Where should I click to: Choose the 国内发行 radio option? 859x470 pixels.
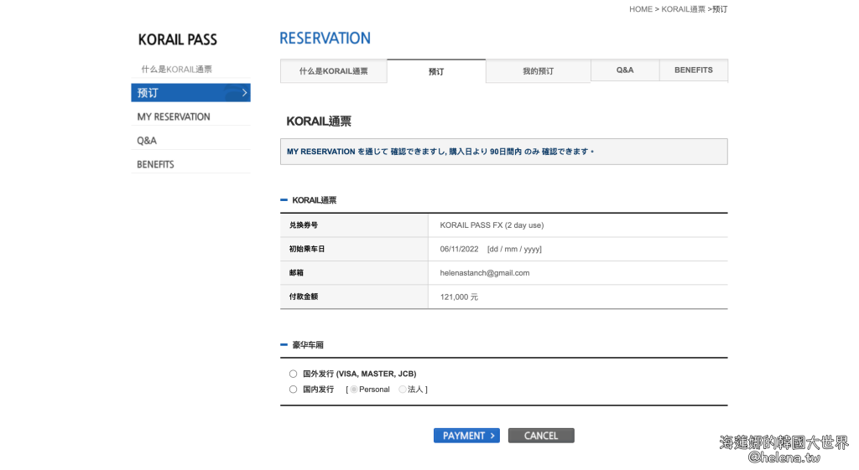(293, 390)
